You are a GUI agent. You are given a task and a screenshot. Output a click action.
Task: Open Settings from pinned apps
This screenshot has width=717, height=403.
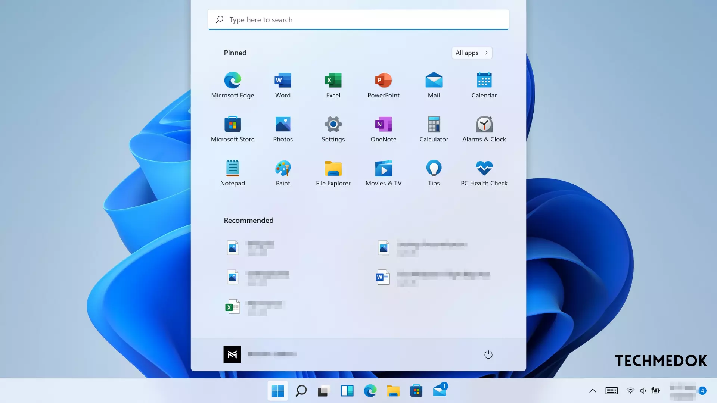(x=333, y=129)
